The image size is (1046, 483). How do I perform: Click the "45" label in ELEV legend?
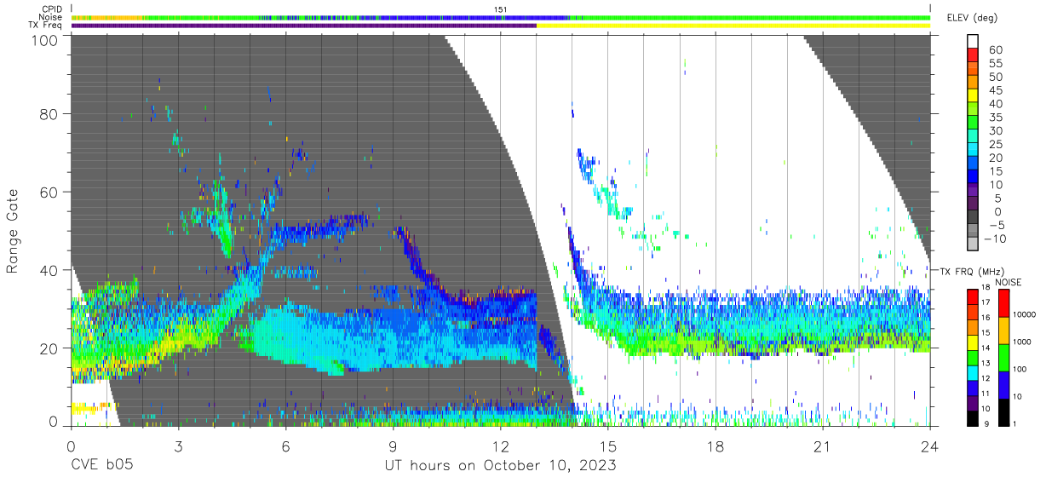click(x=995, y=90)
